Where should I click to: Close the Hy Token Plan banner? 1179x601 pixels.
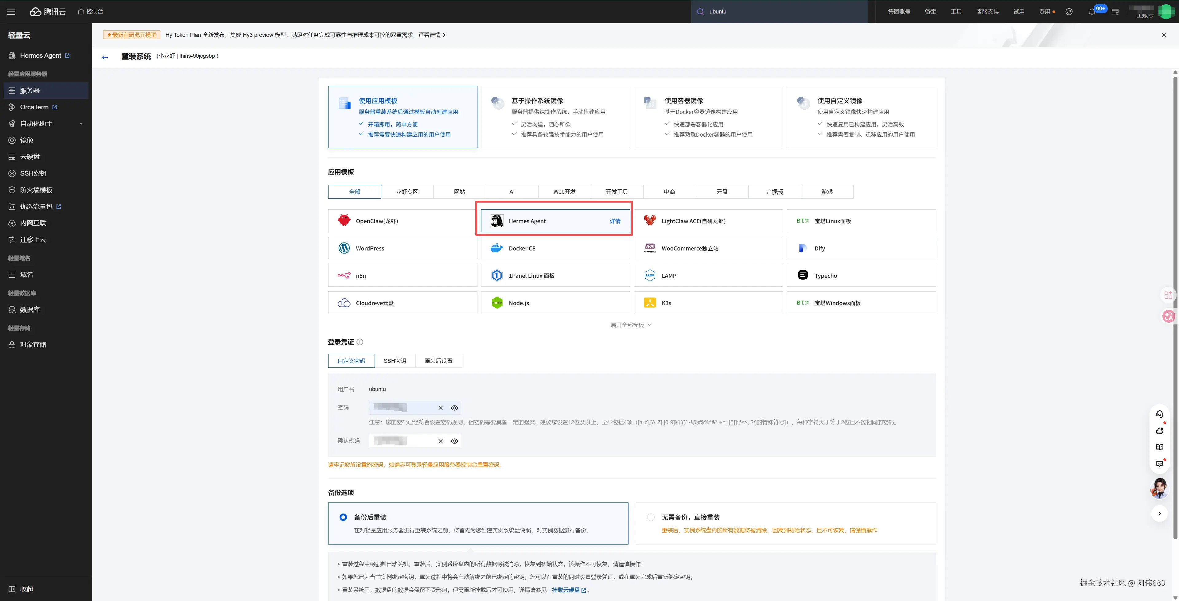(x=1164, y=35)
